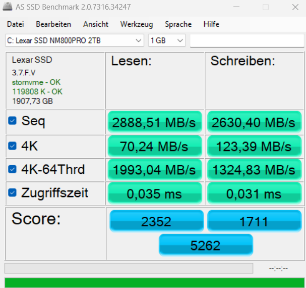Click the Seq write result 2630,40 MB/s
Viewport: 306px width, 288px height.
click(254, 122)
